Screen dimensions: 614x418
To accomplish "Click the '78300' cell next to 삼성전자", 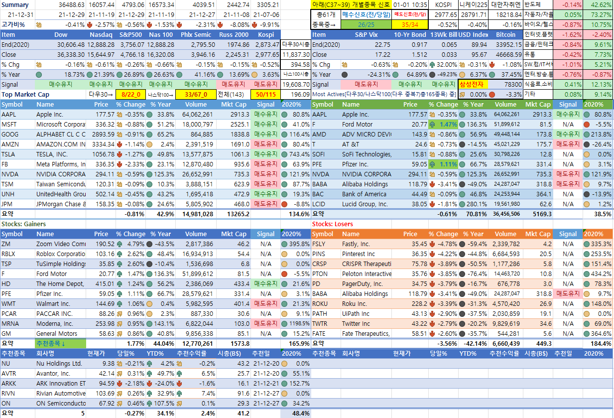I will pos(505,85).
